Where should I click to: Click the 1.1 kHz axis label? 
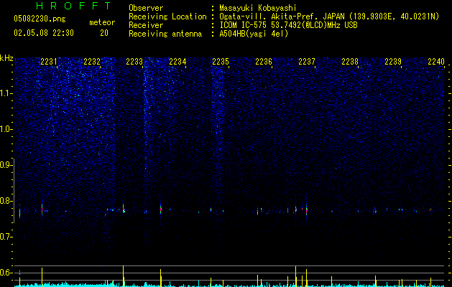tap(6, 93)
